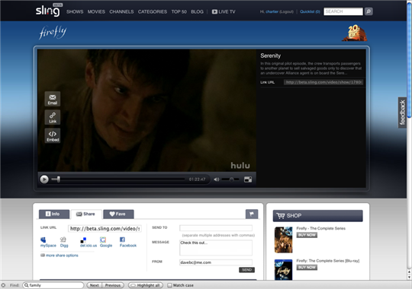Share to mySpace

[x=48, y=242]
